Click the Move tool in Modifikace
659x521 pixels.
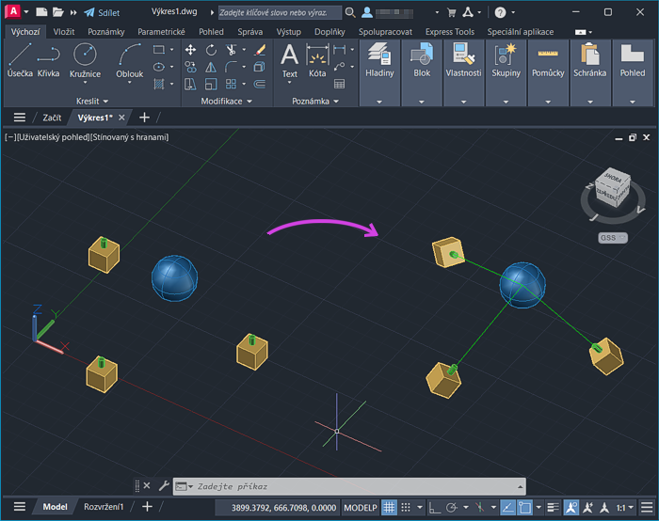point(190,50)
